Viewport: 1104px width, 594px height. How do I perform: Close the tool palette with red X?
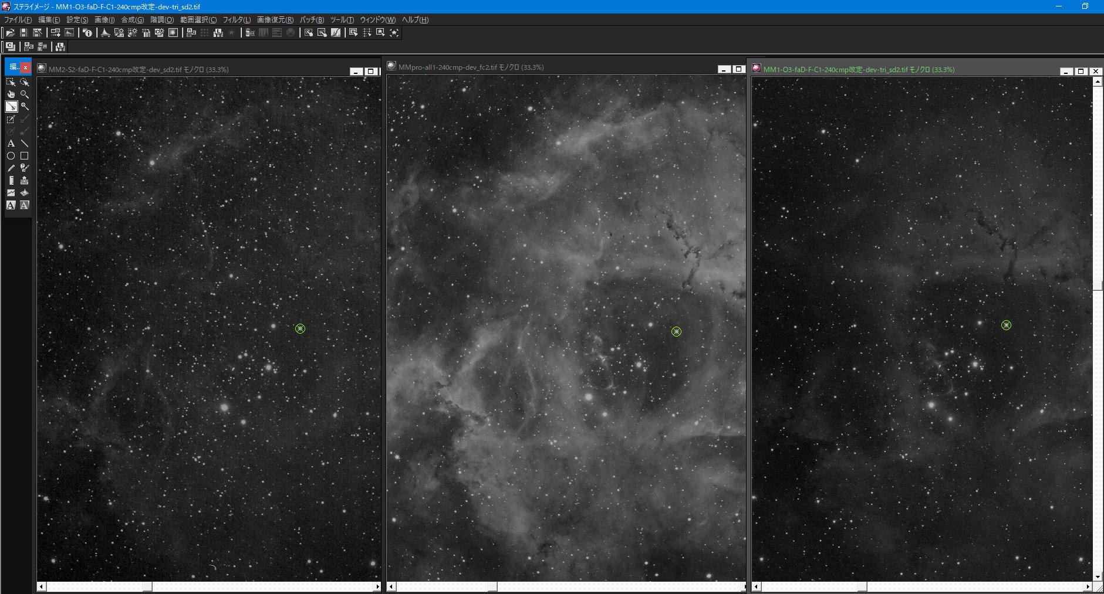click(25, 67)
